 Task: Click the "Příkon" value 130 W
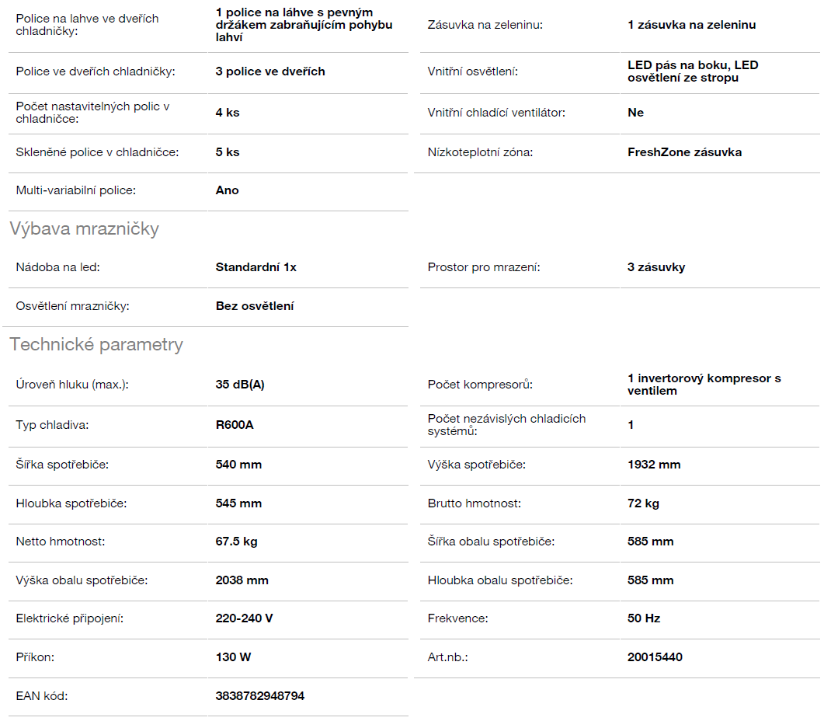(x=233, y=657)
